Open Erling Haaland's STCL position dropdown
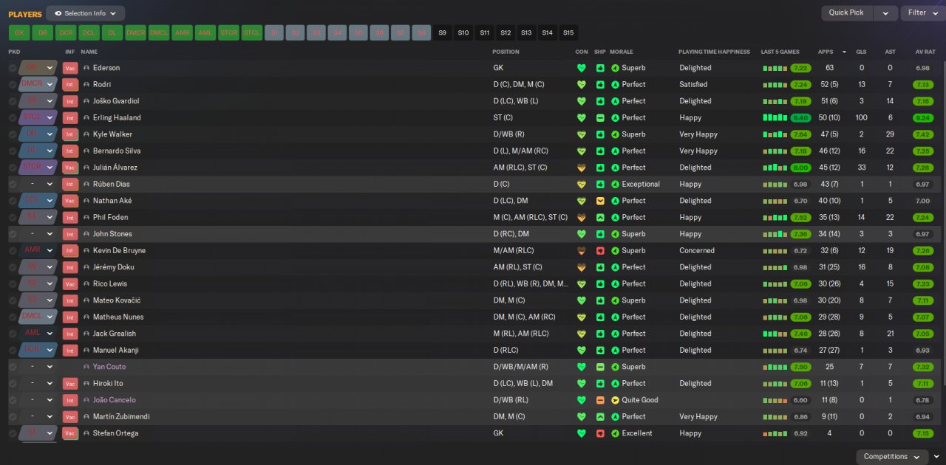Image resolution: width=946 pixels, height=465 pixels. (38, 117)
